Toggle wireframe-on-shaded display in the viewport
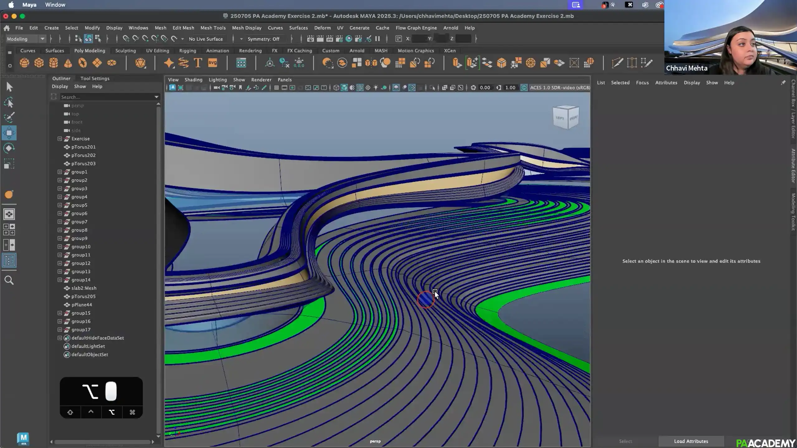 [360, 87]
